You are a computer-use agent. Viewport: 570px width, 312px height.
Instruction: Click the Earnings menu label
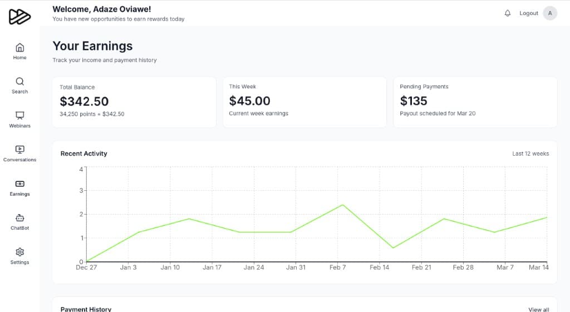19,194
